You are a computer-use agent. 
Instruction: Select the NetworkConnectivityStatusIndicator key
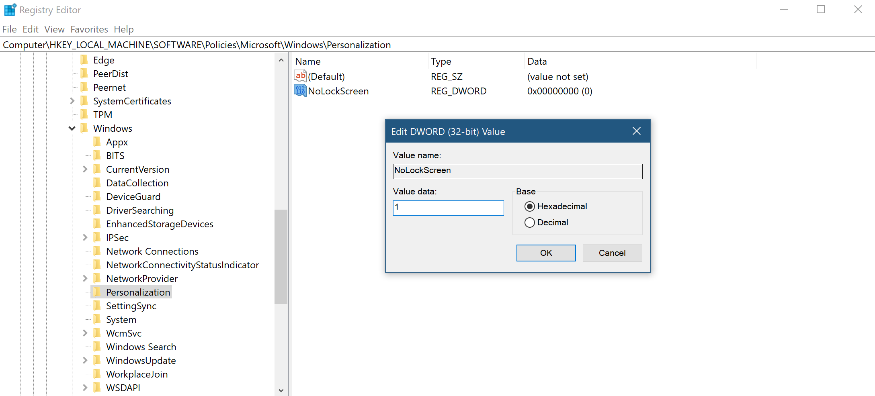point(182,265)
